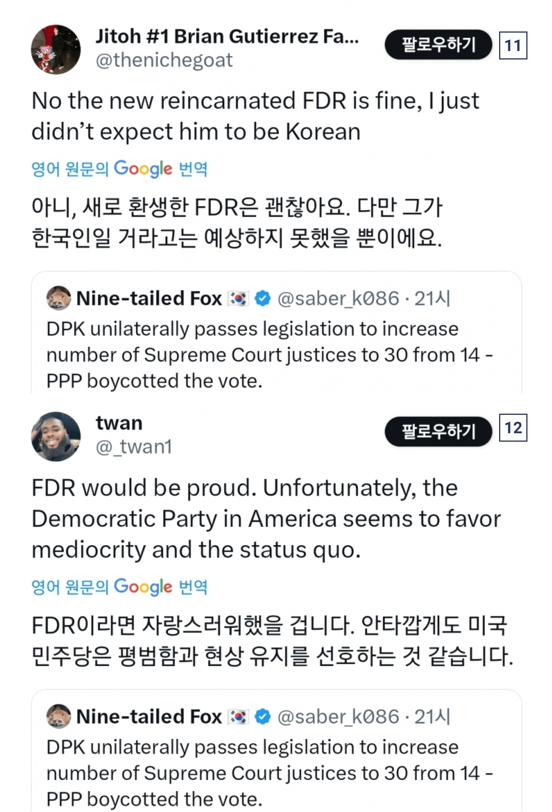Follow the @_twan1 account
The width and height of the screenshot is (552, 812).
point(438,432)
